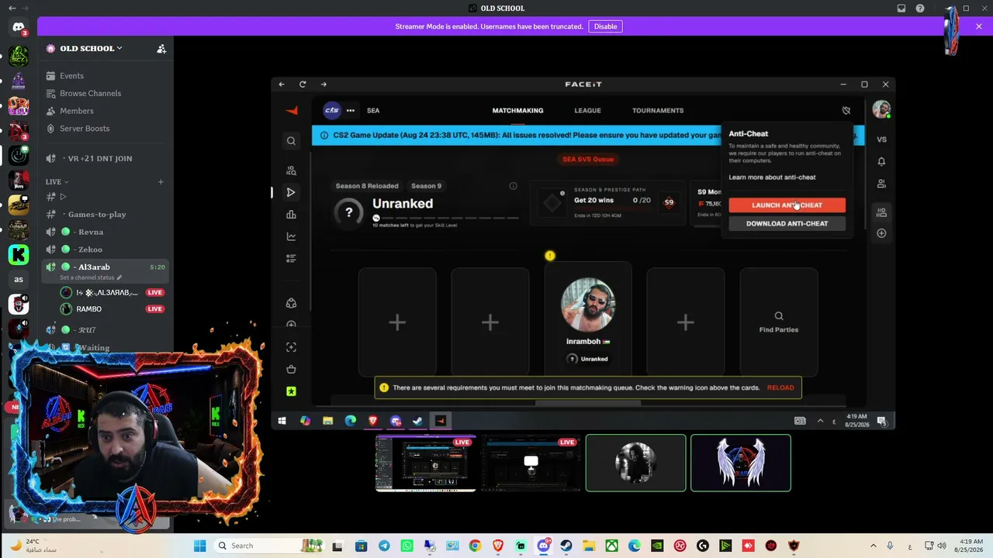
Task: Open the Kick server in Discord sidebar
Action: [19, 254]
